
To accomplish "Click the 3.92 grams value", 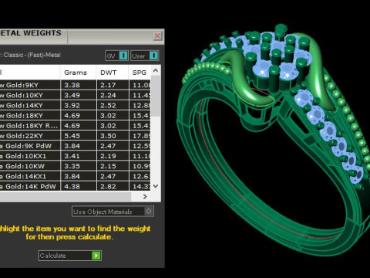I will [x=72, y=106].
